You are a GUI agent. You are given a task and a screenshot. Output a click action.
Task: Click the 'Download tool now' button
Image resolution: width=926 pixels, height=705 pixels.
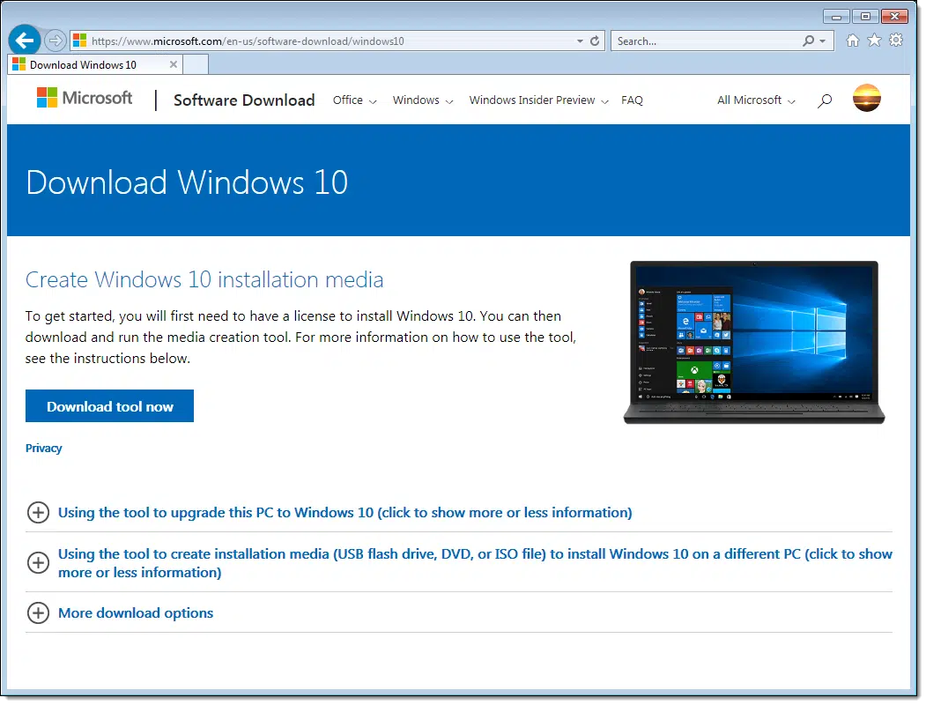pyautogui.click(x=110, y=406)
